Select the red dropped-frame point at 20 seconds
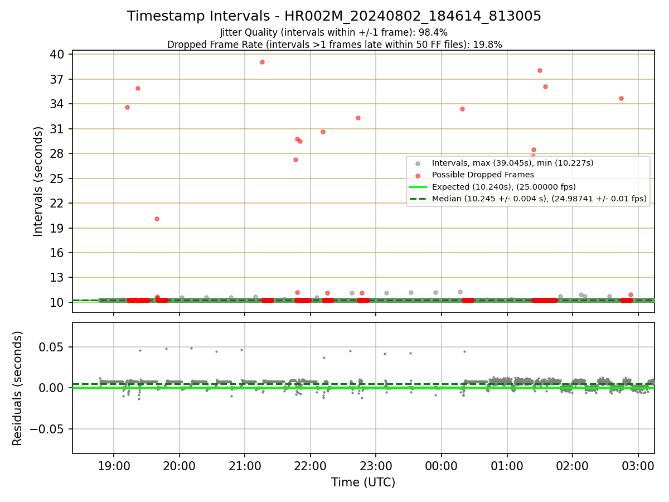This screenshot has height=502, width=669. (157, 219)
